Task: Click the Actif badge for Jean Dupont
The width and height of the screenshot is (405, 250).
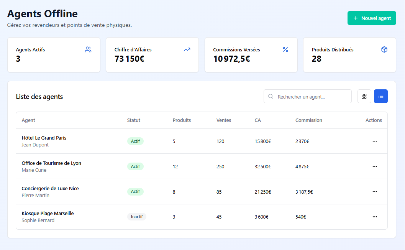Action: [x=135, y=141]
